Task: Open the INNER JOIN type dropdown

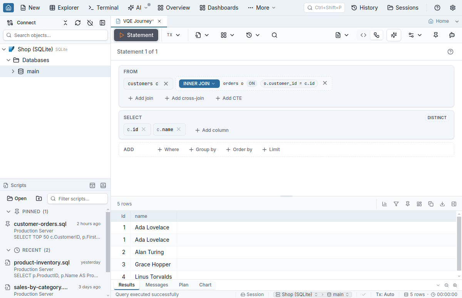Action: point(199,84)
